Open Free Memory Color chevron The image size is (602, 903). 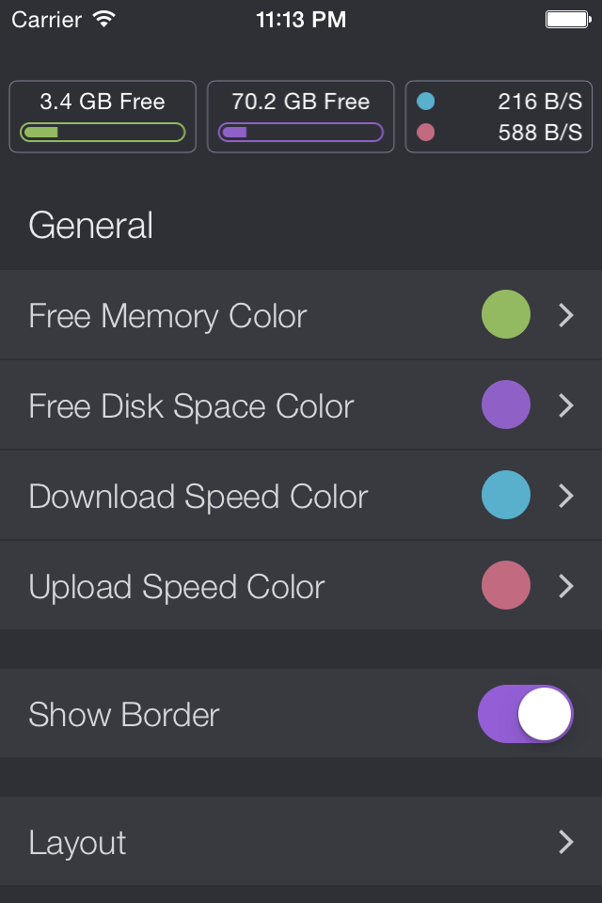566,315
